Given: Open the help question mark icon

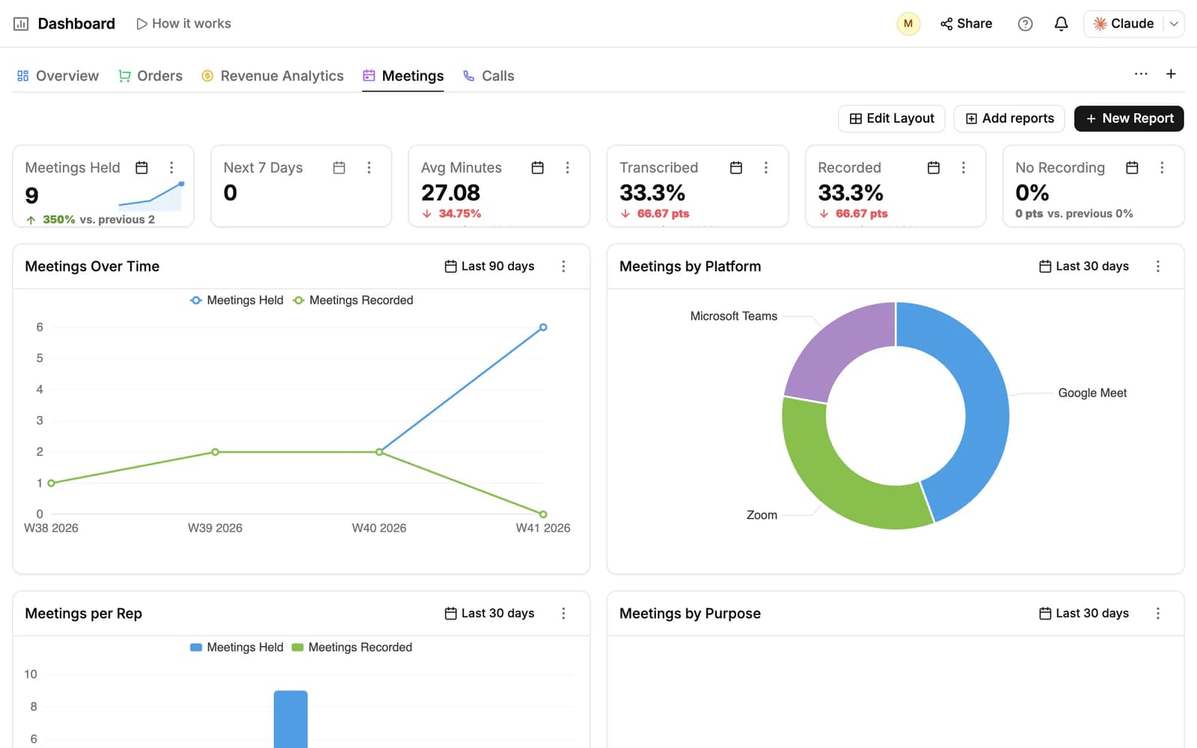Looking at the screenshot, I should point(1025,24).
